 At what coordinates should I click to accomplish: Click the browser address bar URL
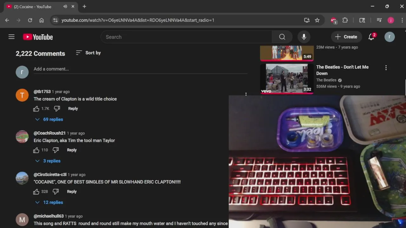138,20
